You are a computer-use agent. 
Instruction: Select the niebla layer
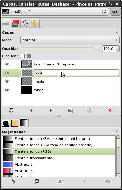61,81
